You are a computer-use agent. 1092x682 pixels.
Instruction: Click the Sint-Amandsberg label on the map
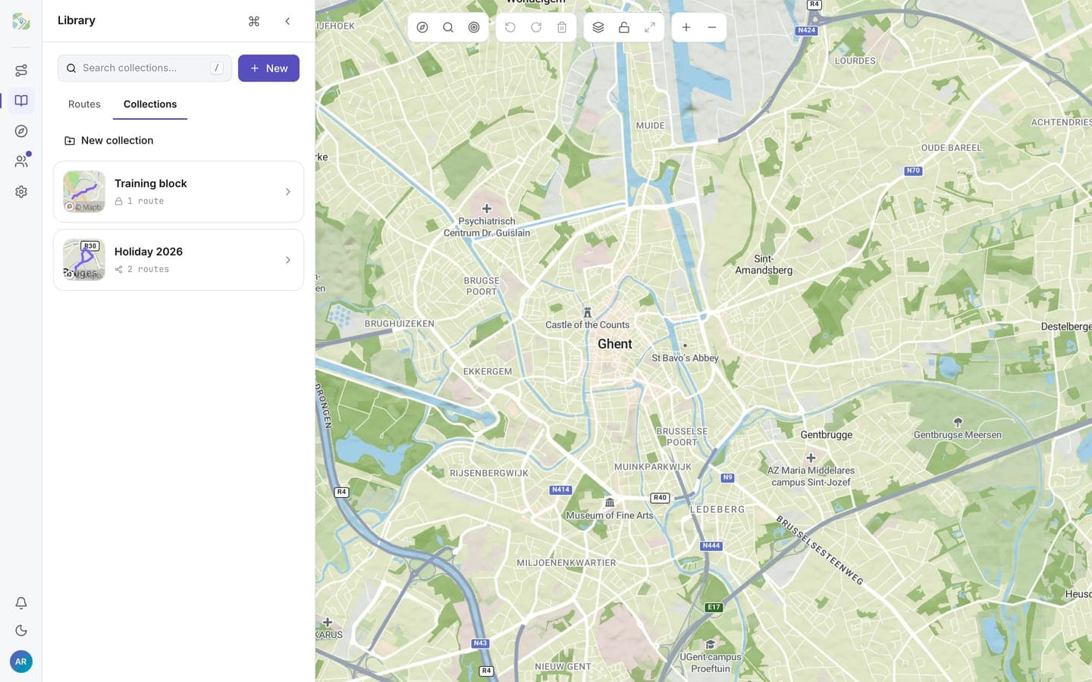[764, 264]
